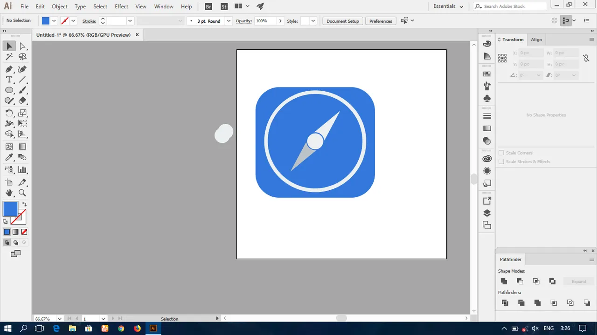This screenshot has width=597, height=335.
Task: Select the Hand tool
Action: (9, 193)
